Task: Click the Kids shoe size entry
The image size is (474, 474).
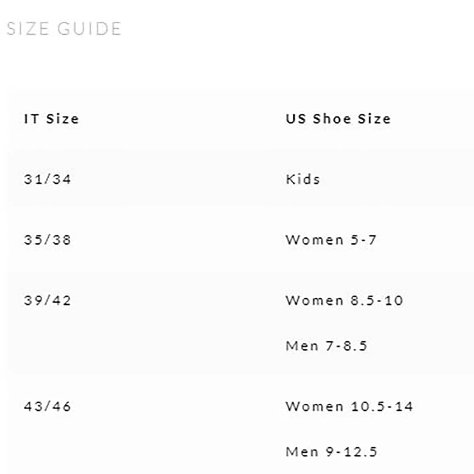Action: click(x=303, y=179)
